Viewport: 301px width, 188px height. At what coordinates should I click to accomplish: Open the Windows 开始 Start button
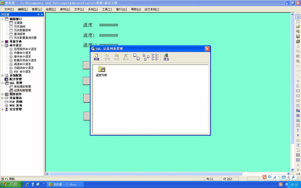(x=11, y=184)
